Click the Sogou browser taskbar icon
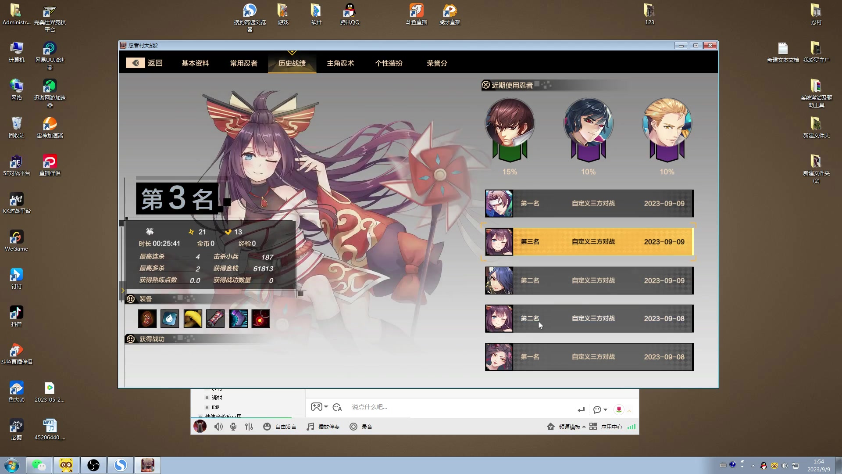The width and height of the screenshot is (842, 474). tap(121, 465)
